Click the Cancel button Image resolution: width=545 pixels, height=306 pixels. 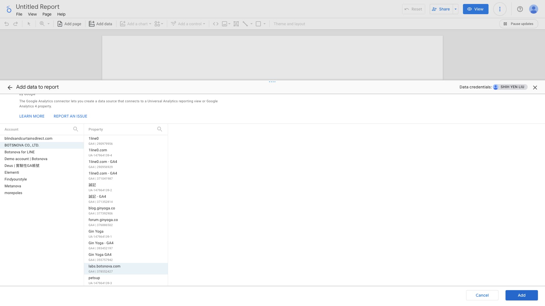tap(482, 295)
